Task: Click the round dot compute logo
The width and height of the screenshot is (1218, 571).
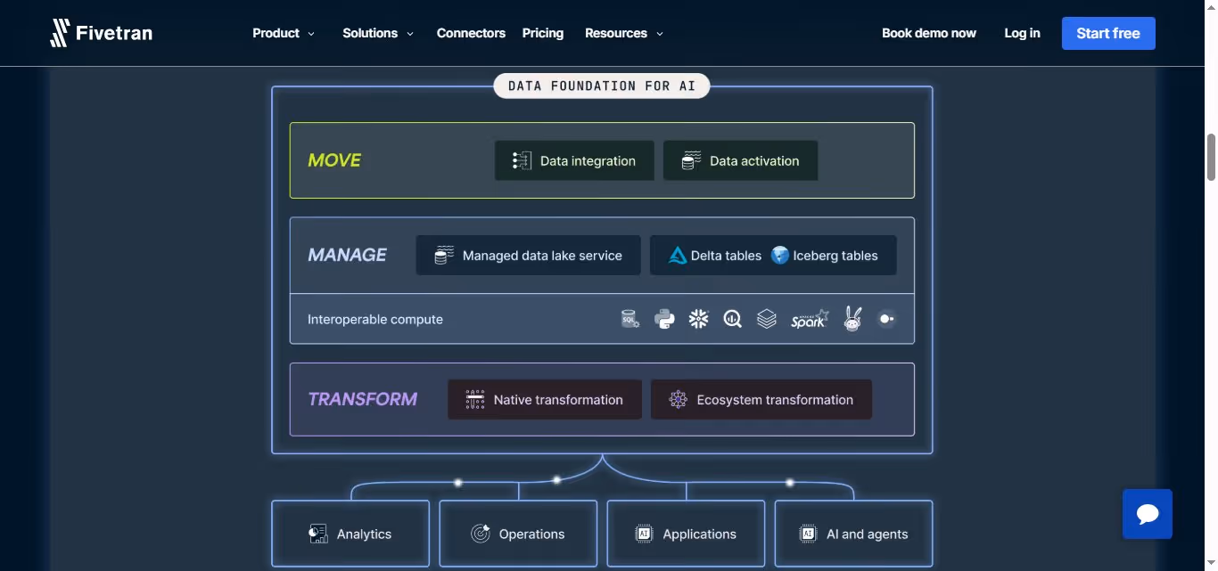Action: [x=886, y=319]
